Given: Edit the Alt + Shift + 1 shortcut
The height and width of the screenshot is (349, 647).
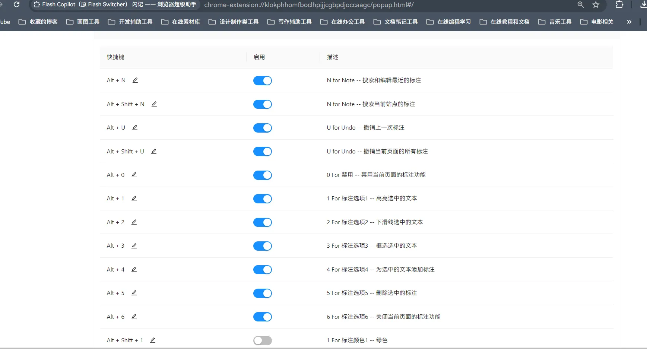Looking at the screenshot, I should [153, 340].
